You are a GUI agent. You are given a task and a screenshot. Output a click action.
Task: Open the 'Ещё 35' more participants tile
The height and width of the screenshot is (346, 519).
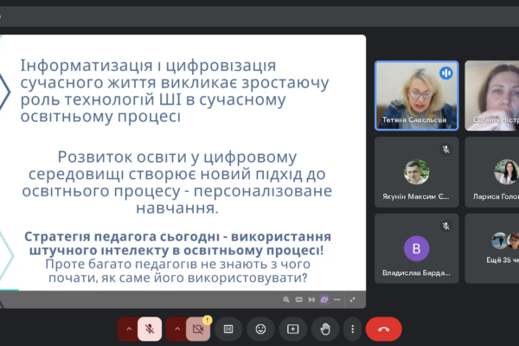pos(492,248)
